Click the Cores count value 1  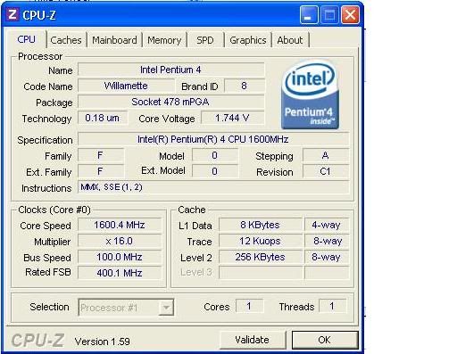[x=249, y=306]
